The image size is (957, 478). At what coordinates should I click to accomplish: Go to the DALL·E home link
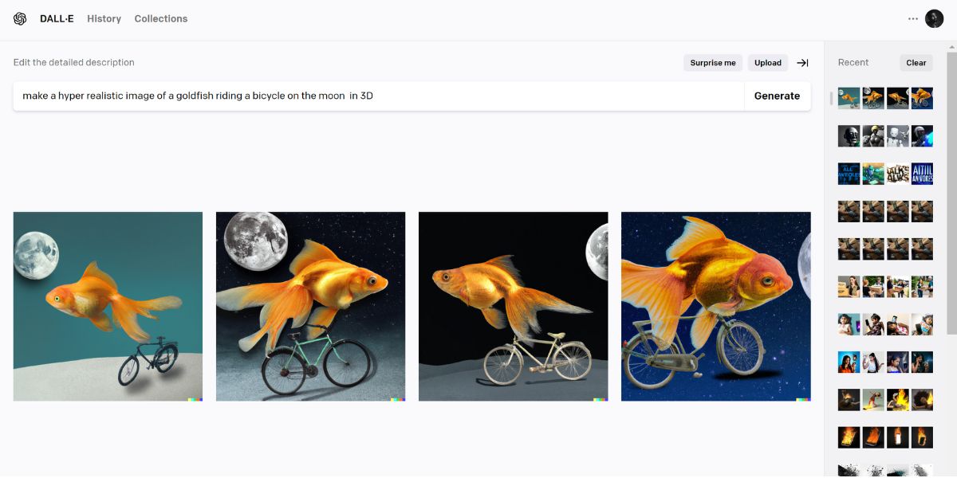(x=57, y=19)
